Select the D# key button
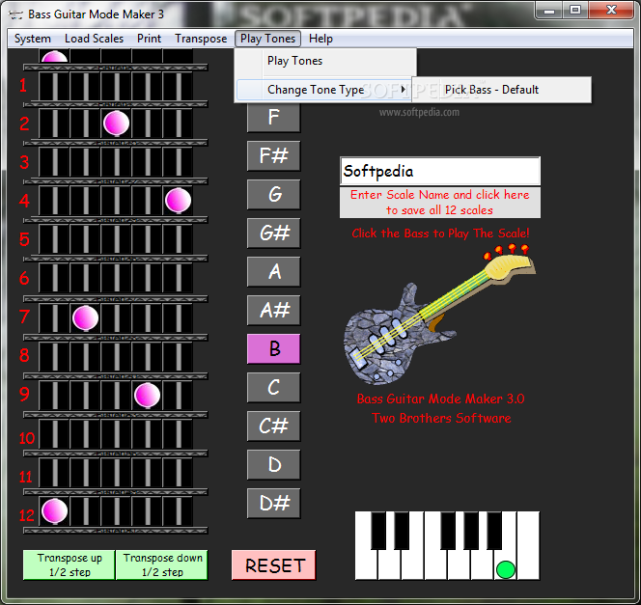 pyautogui.click(x=273, y=503)
